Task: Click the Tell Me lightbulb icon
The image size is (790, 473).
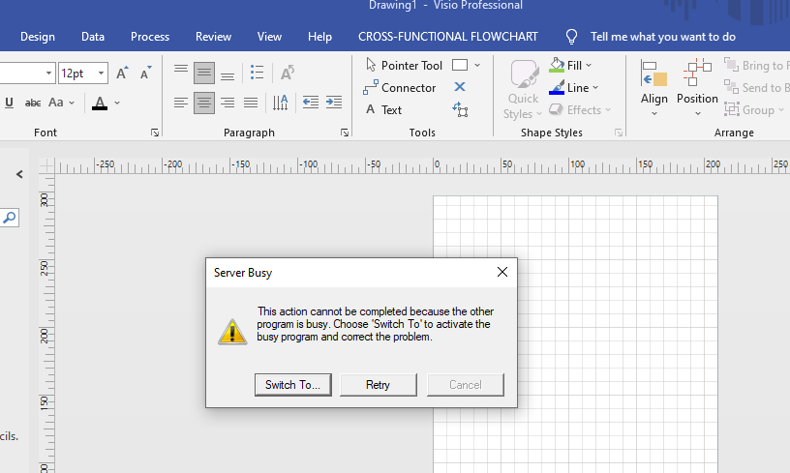Action: 571,36
